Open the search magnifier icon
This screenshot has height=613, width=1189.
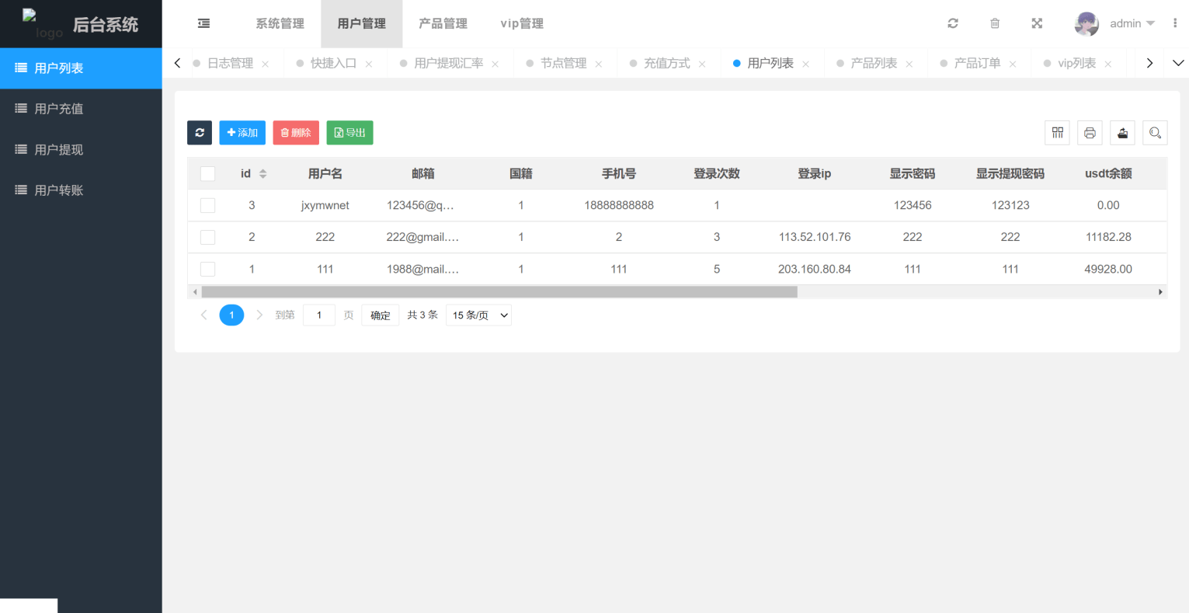point(1156,133)
